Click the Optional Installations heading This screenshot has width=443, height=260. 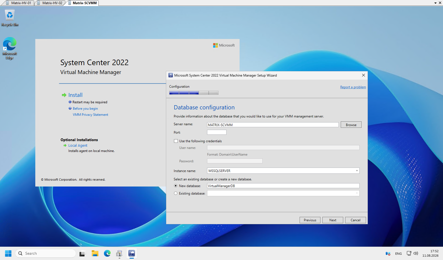pyautogui.click(x=79, y=140)
